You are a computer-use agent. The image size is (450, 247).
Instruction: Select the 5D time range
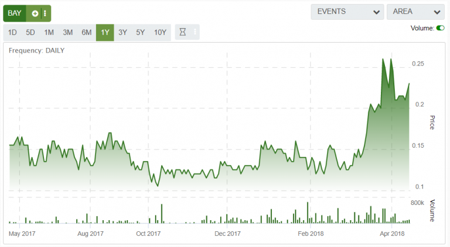point(30,32)
